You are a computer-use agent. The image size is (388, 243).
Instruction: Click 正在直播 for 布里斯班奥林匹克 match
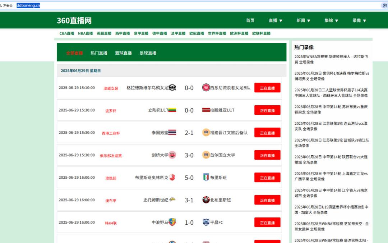coord(267,177)
